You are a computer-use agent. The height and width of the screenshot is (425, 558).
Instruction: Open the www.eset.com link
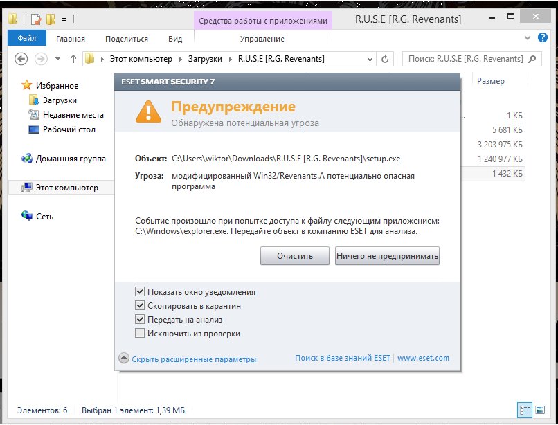[x=423, y=359]
